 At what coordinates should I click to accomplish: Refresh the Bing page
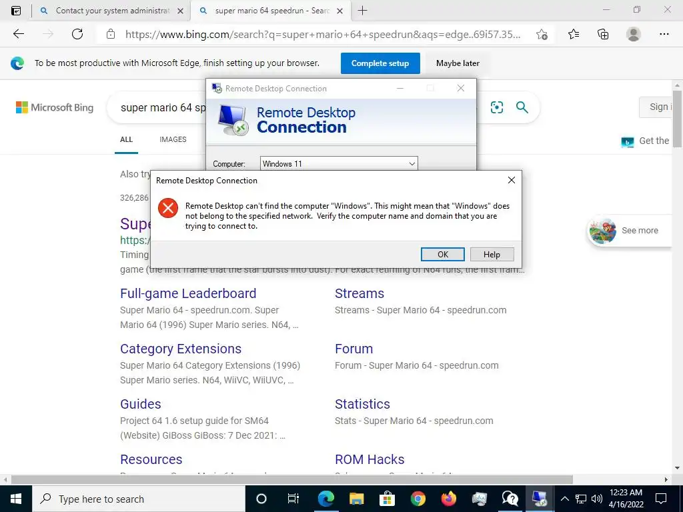coord(77,34)
